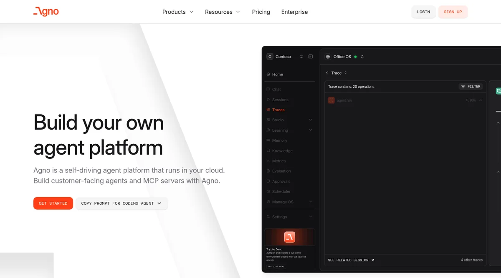
Task: Click the SIGN UP button
Action: (x=453, y=12)
